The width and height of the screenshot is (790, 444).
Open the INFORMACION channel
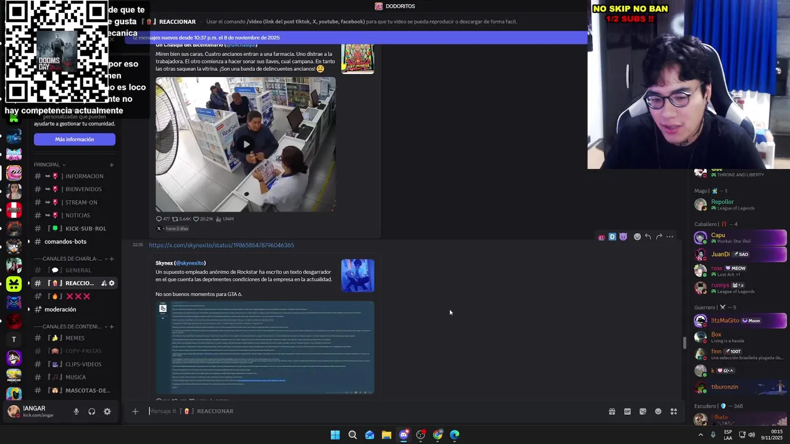click(x=74, y=176)
